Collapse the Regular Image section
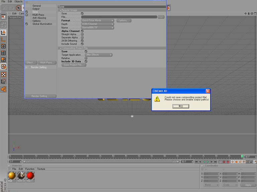Image resolution: width=257 pixels, height=192 pixels. coord(60,10)
